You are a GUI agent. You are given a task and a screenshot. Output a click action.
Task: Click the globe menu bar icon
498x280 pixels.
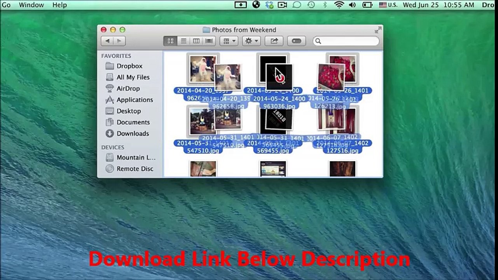coord(256,5)
